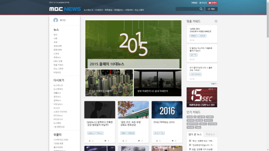
Task: Click the red 온에어 on-air icon
Action: pyautogui.click(x=213, y=3)
